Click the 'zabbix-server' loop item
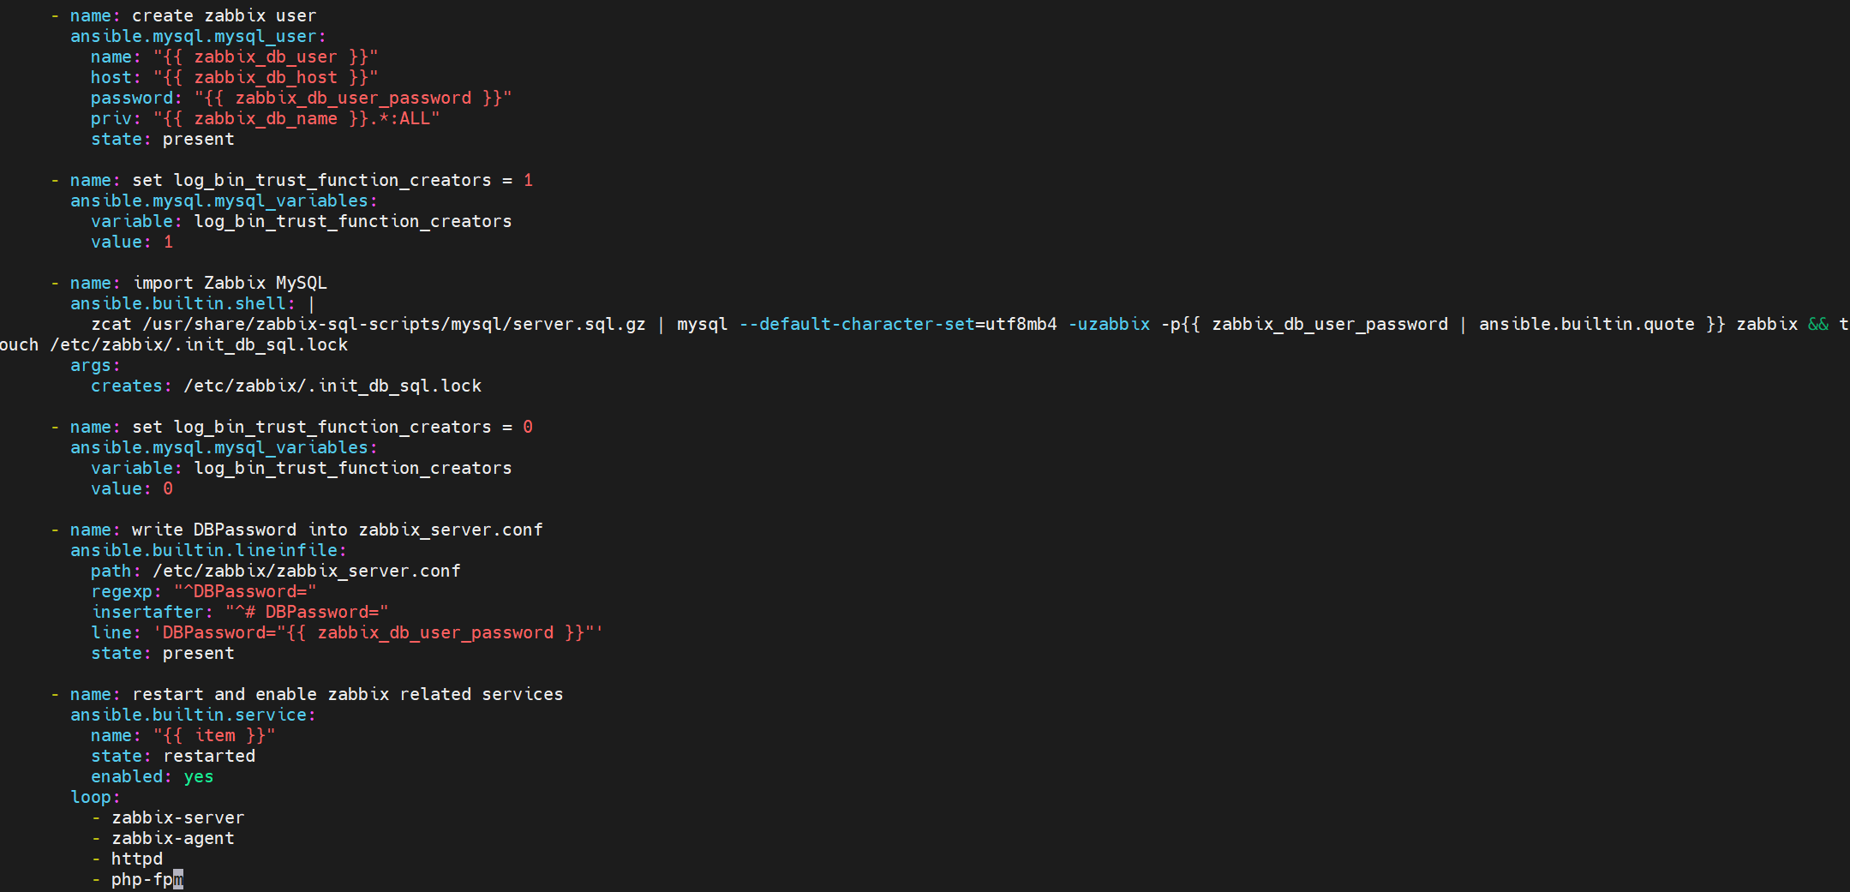The image size is (1850, 892). click(x=178, y=817)
